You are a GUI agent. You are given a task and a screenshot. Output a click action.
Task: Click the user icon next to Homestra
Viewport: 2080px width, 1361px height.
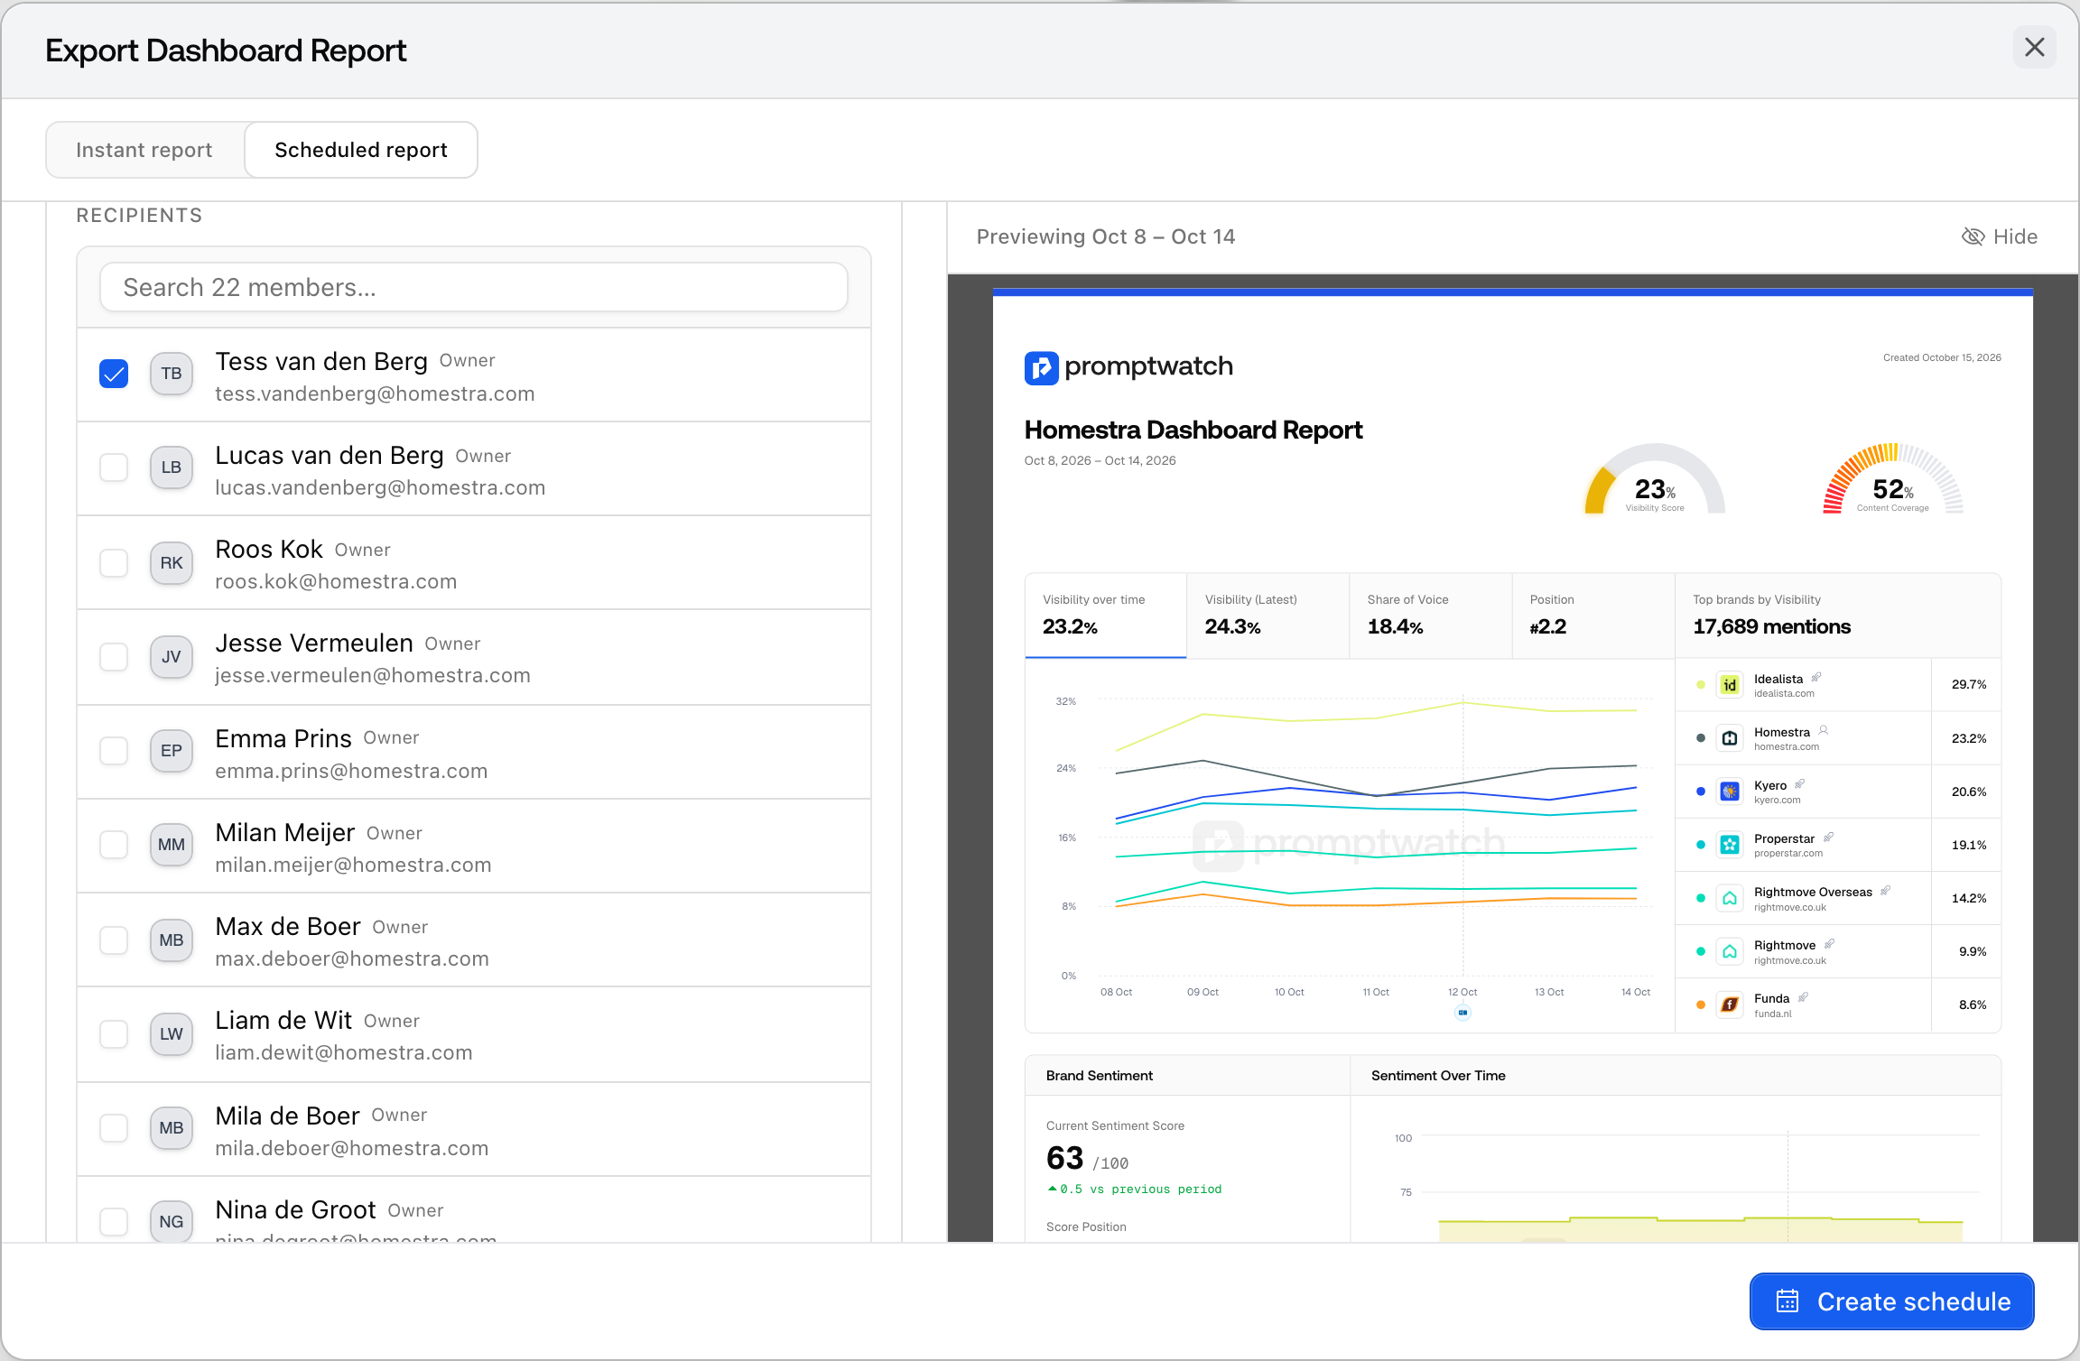click(1824, 730)
